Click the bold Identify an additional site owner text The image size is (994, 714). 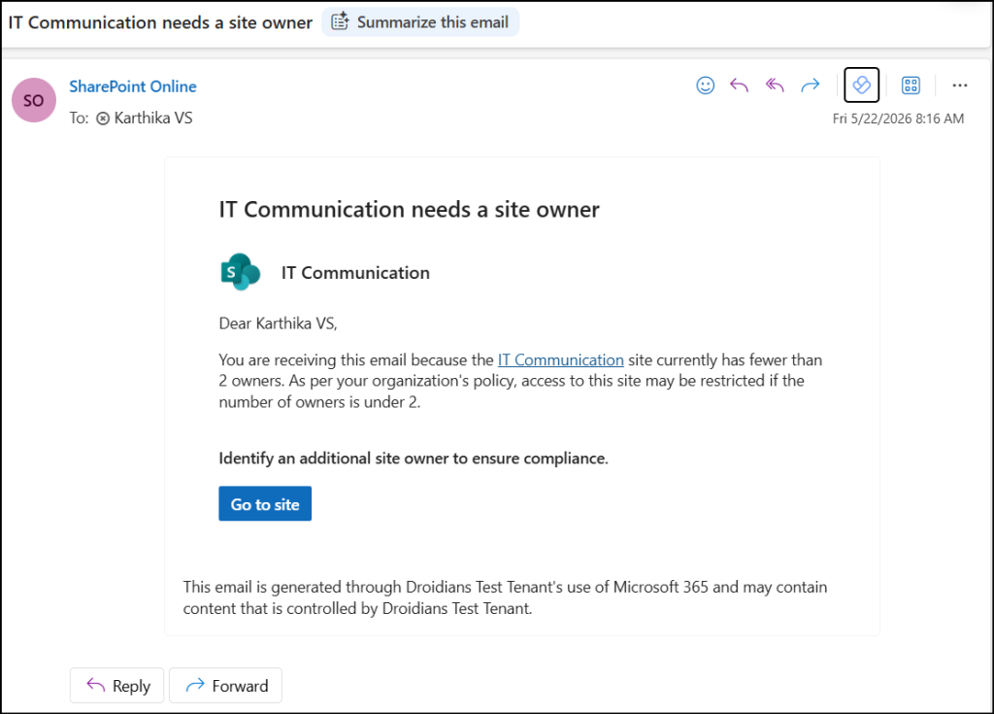pyautogui.click(x=414, y=459)
